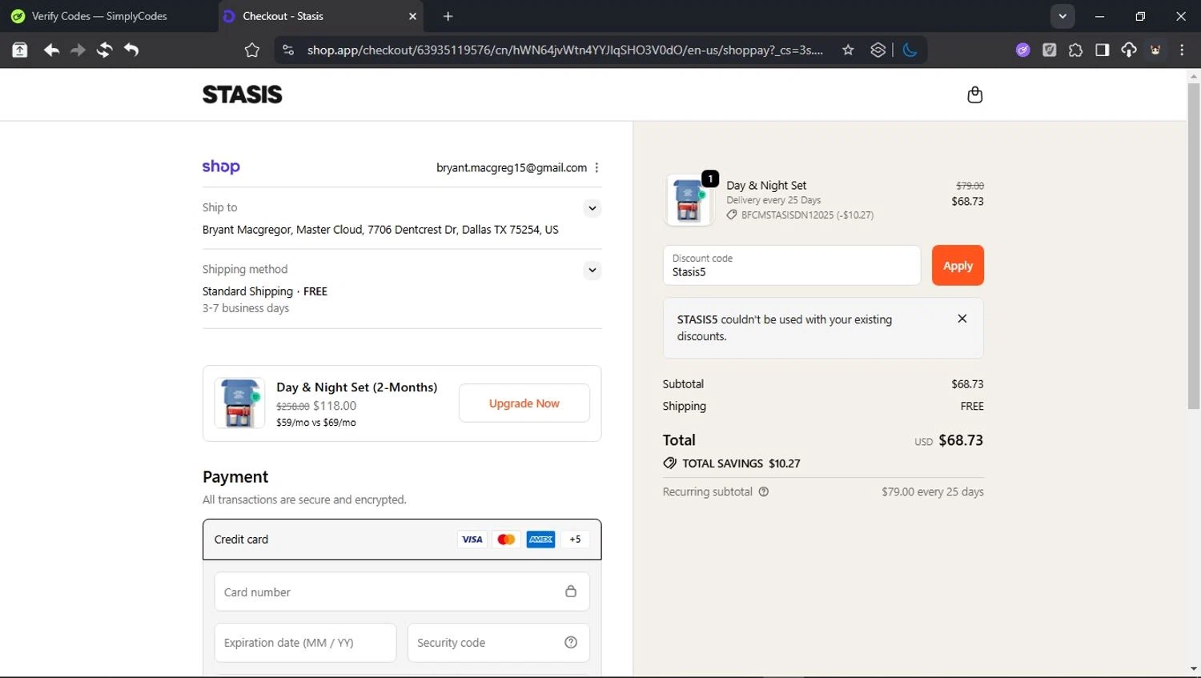The width and height of the screenshot is (1201, 678).
Task: Open the Extensions puzzle icon
Action: coord(1075,50)
